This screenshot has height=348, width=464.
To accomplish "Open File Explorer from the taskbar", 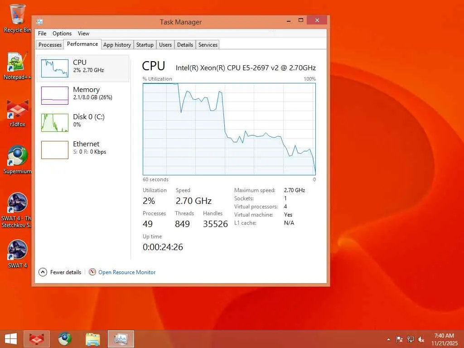I will (x=92, y=339).
